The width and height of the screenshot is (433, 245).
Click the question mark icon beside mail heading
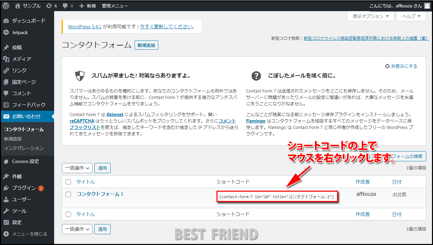click(x=256, y=76)
